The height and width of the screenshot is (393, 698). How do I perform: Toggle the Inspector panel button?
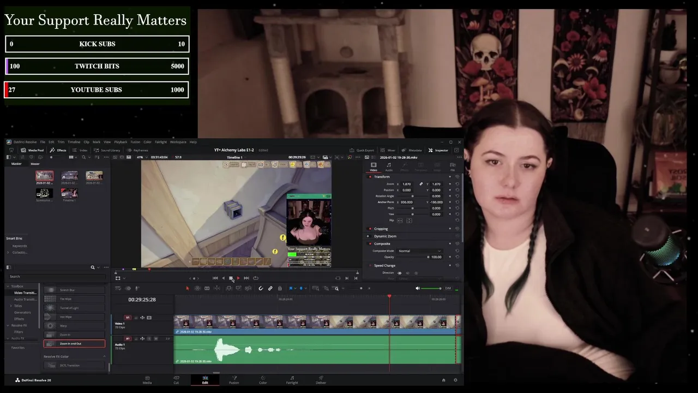pos(438,151)
